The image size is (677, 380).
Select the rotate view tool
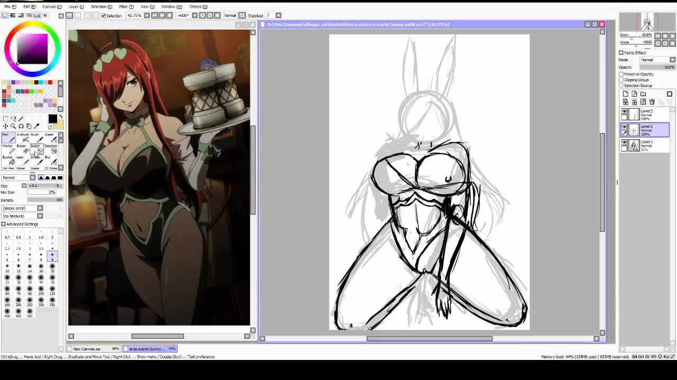(21, 126)
